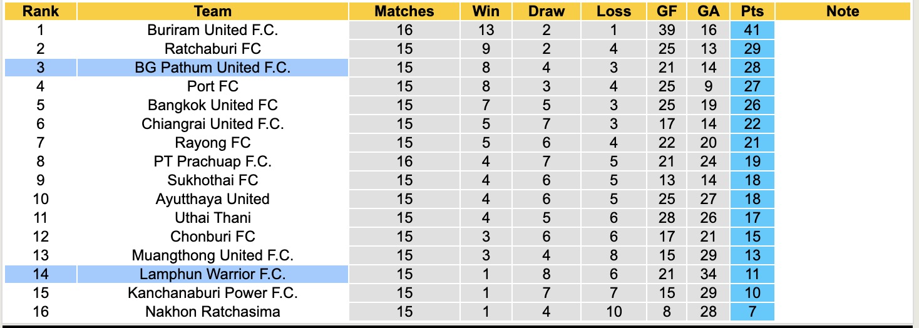Open the Port FC team entry

click(212, 86)
